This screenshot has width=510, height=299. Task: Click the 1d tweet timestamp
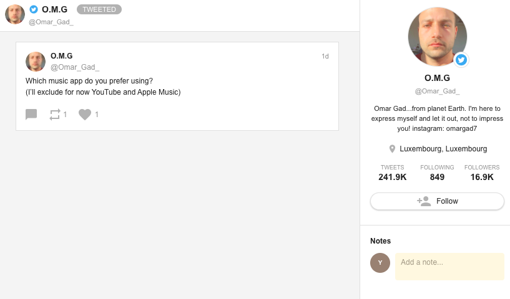[325, 56]
